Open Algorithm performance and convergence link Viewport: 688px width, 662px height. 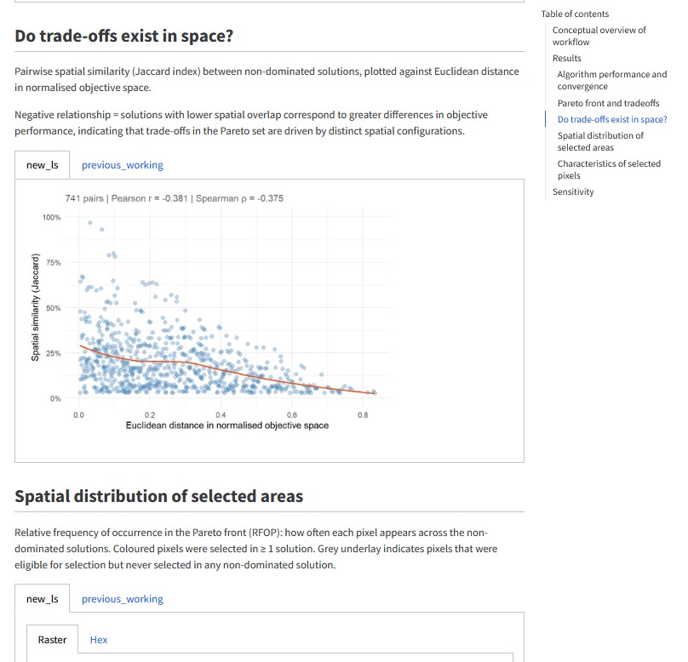pos(611,80)
